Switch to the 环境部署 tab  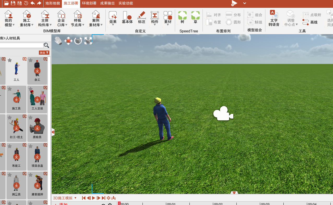click(x=89, y=3)
